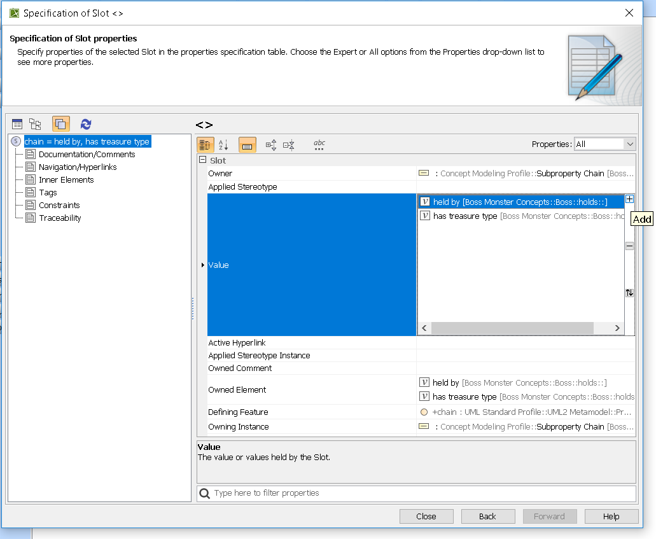The height and width of the screenshot is (539, 656).
Task: Sort properties alphabetically with A-Z icon
Action: point(223,145)
